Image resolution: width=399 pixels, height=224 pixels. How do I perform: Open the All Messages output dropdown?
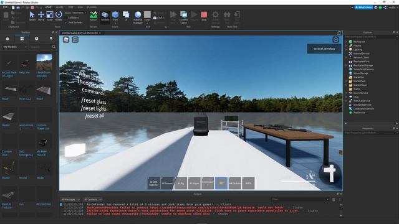70,200
